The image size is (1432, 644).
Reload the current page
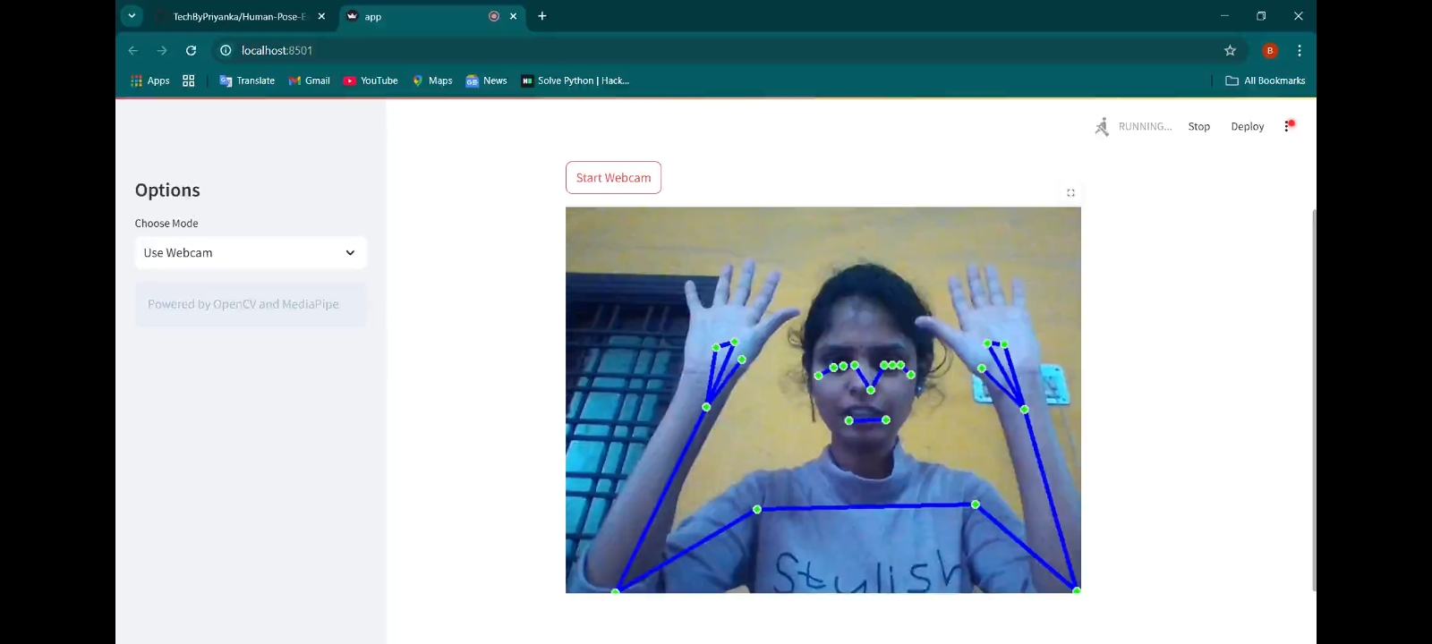tap(191, 51)
